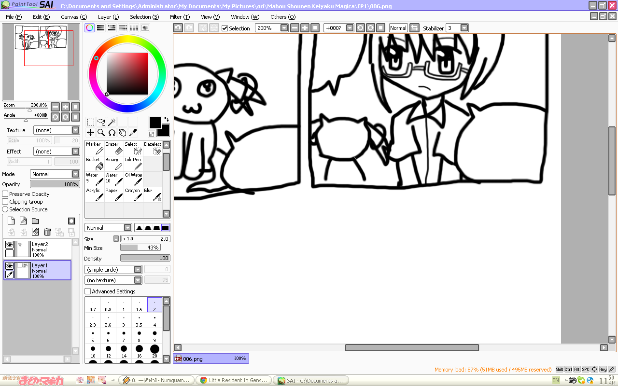618x386 pixels.
Task: Activate the rectangular selection tool
Action: click(91, 122)
